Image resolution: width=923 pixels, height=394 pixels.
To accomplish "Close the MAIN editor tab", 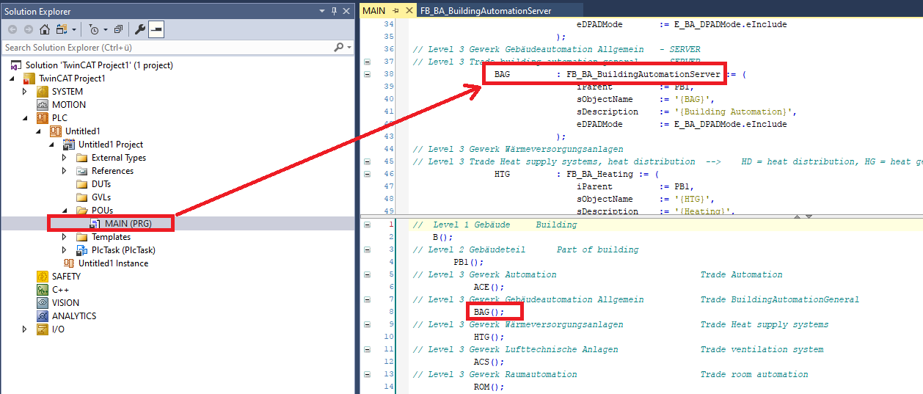I will point(408,11).
